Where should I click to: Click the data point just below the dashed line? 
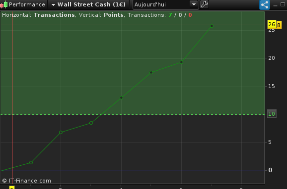point(91,123)
